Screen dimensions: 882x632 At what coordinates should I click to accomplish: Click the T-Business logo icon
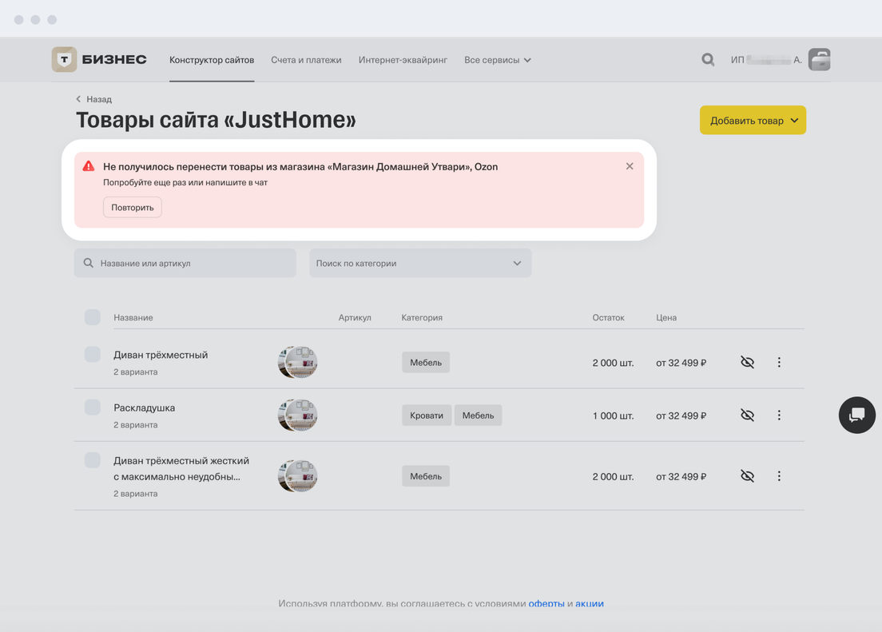point(65,60)
